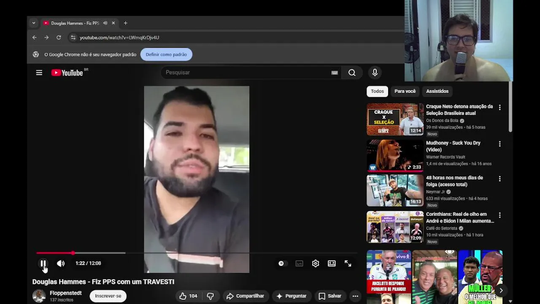Open the player settings gear
The image size is (540, 304).
316,263
